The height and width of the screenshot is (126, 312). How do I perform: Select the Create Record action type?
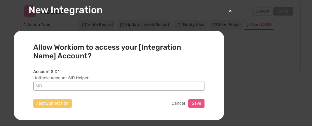click(x=96, y=25)
